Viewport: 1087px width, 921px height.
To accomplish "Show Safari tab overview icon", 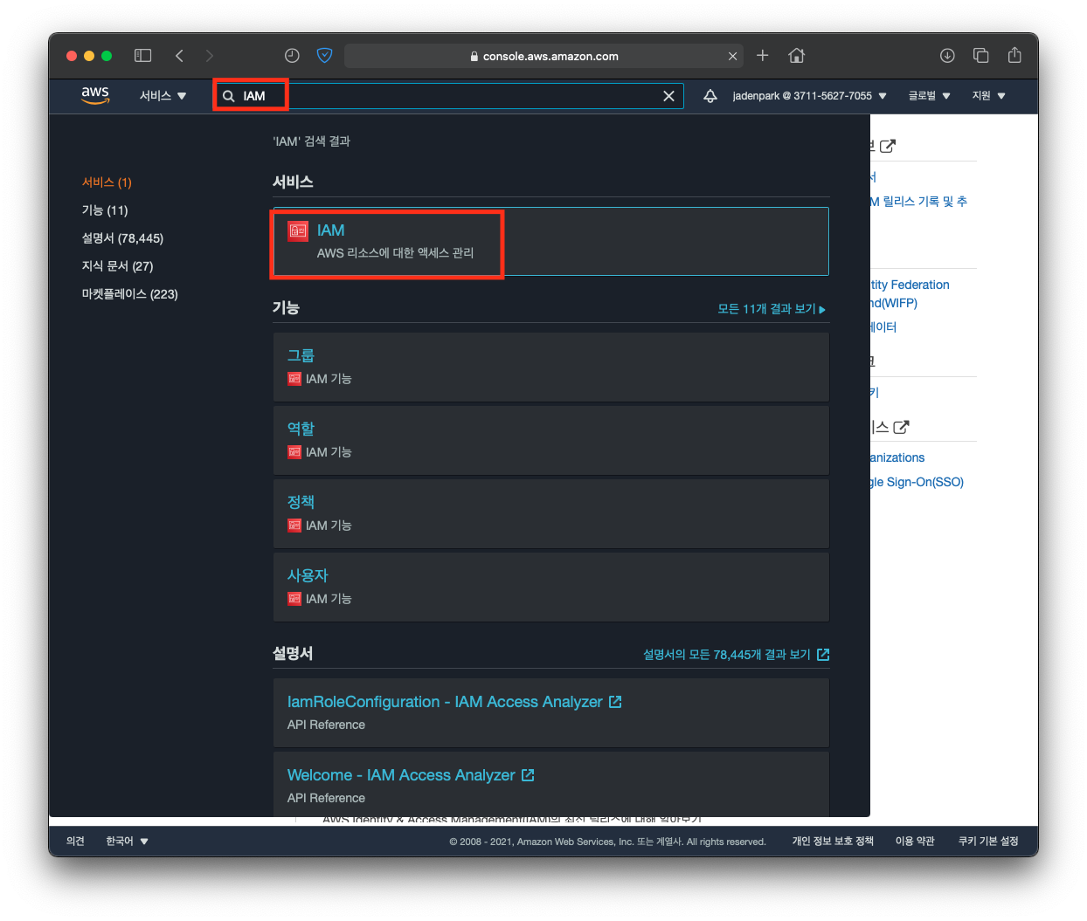I will click(x=980, y=56).
